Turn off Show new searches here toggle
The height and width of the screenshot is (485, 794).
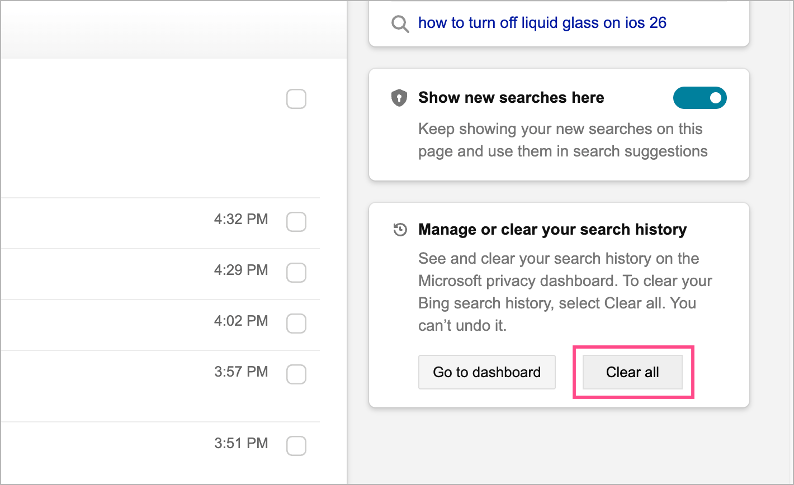[700, 98]
